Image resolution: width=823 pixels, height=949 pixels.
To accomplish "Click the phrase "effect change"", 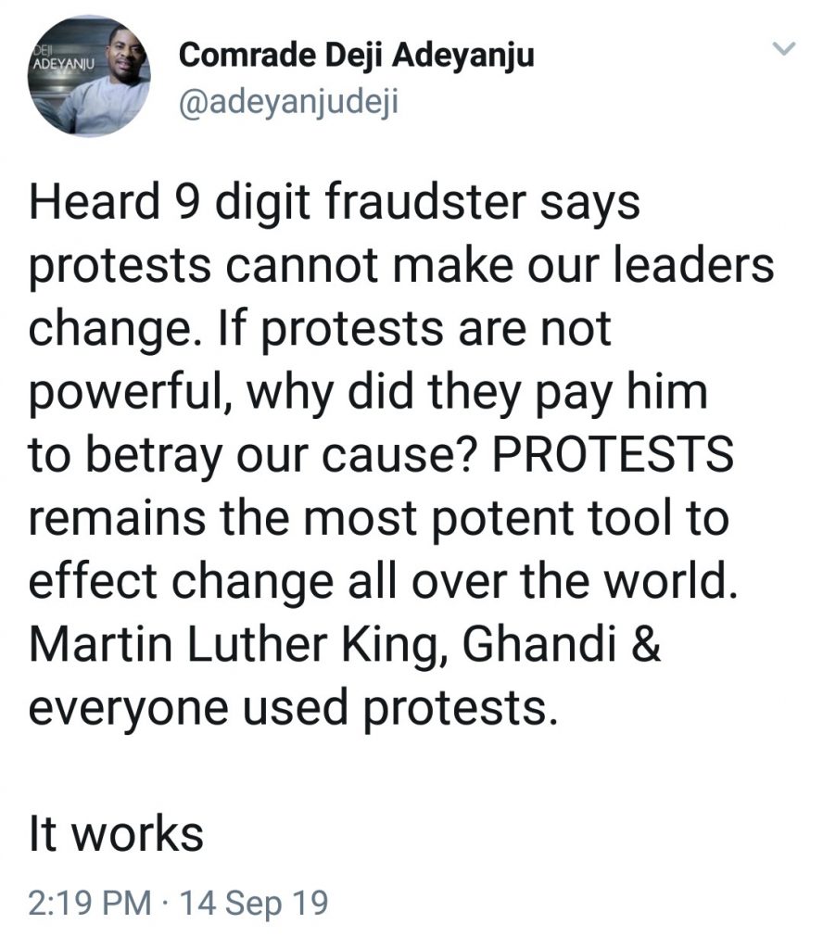I will tap(175, 583).
